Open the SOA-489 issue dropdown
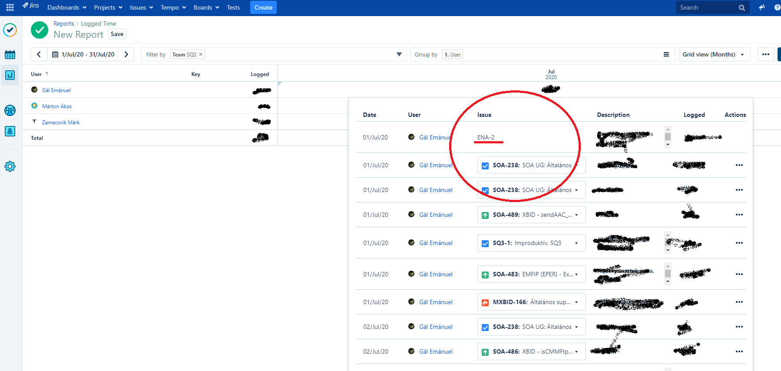This screenshot has width=781, height=371. 576,215
